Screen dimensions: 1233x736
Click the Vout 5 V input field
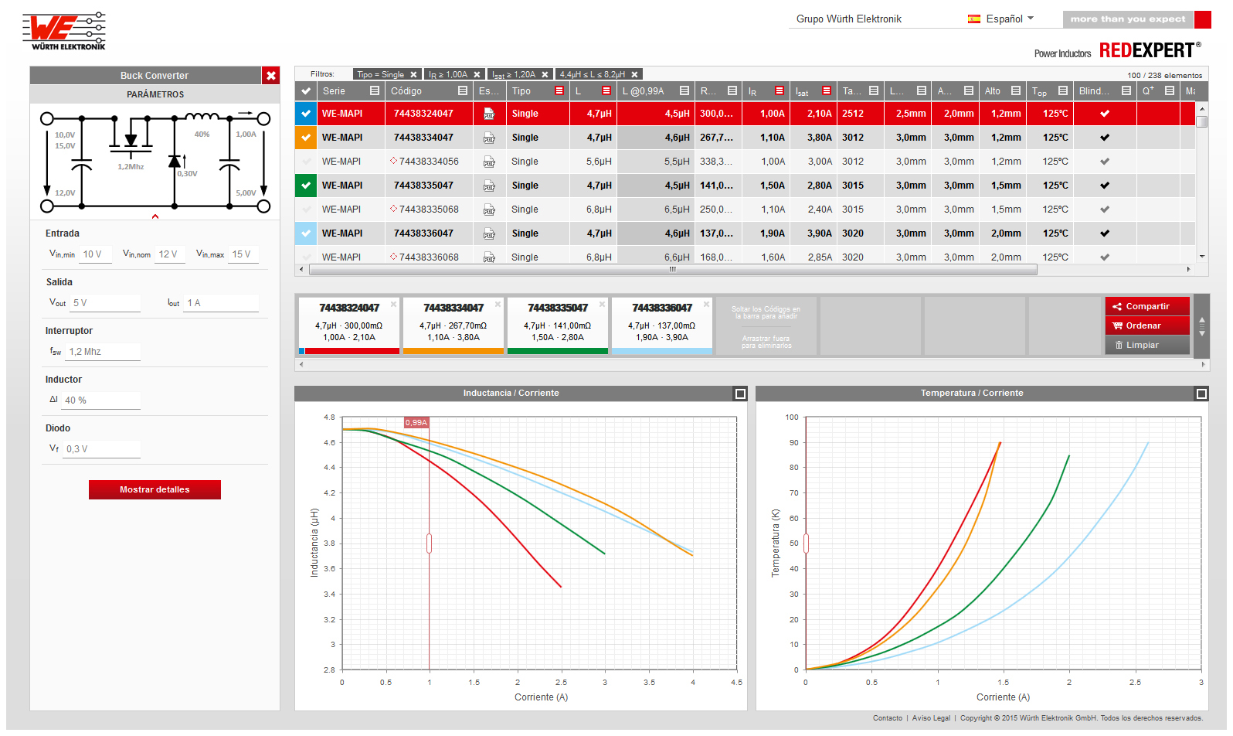(x=105, y=303)
